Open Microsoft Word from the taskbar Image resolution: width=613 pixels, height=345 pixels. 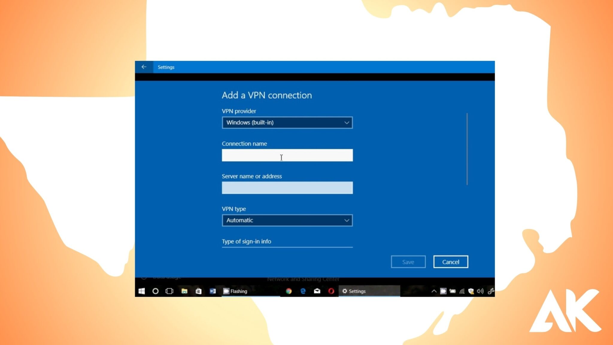tap(213, 291)
